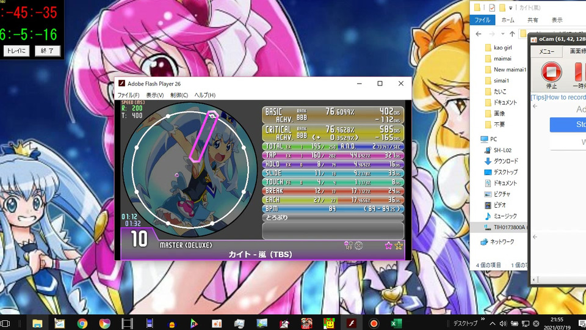Viewport: 586px width, 330px height.
Task: Open the 表示(V) menu in Flash Player
Action: [154, 95]
